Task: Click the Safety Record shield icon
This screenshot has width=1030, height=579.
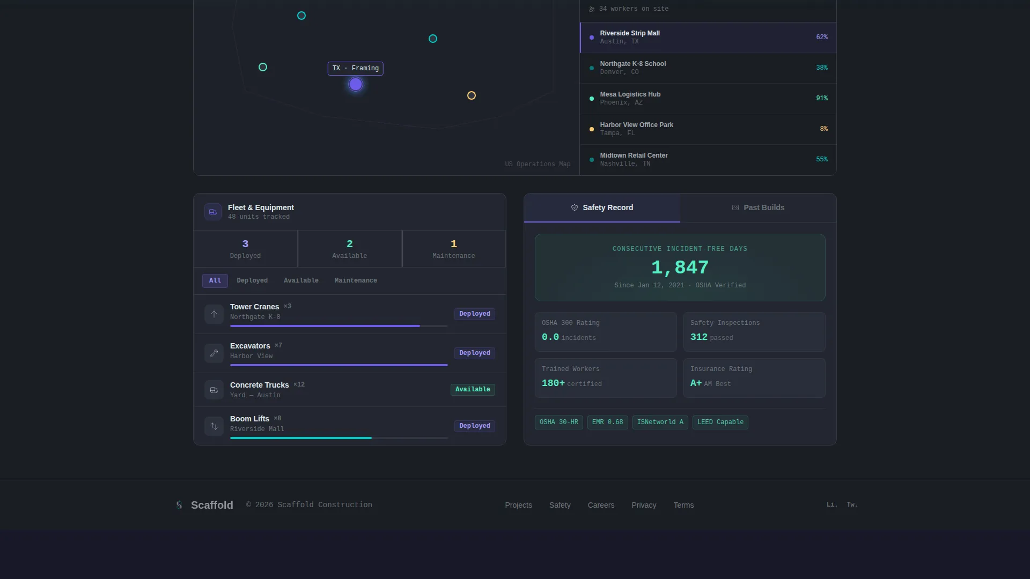Action: [575, 207]
